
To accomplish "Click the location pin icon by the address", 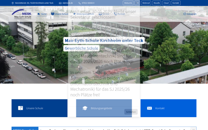I will pyautogui.click(x=12, y=3).
